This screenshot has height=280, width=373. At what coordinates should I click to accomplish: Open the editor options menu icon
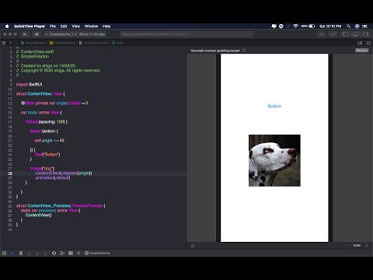360,43
